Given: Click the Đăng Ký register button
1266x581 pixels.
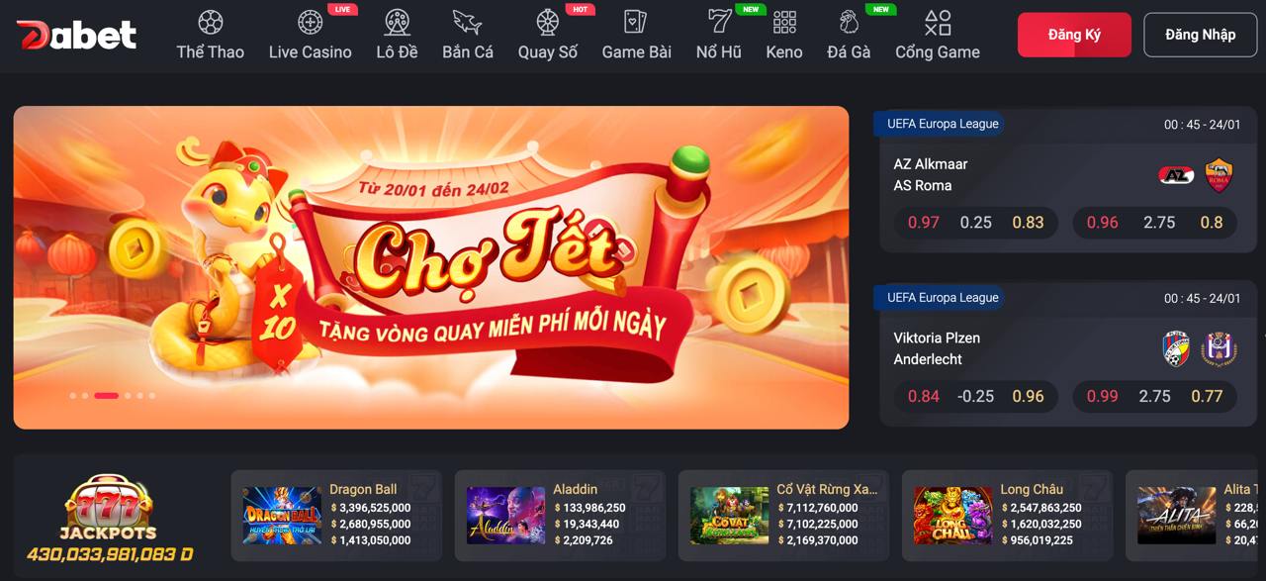Looking at the screenshot, I should (1074, 35).
